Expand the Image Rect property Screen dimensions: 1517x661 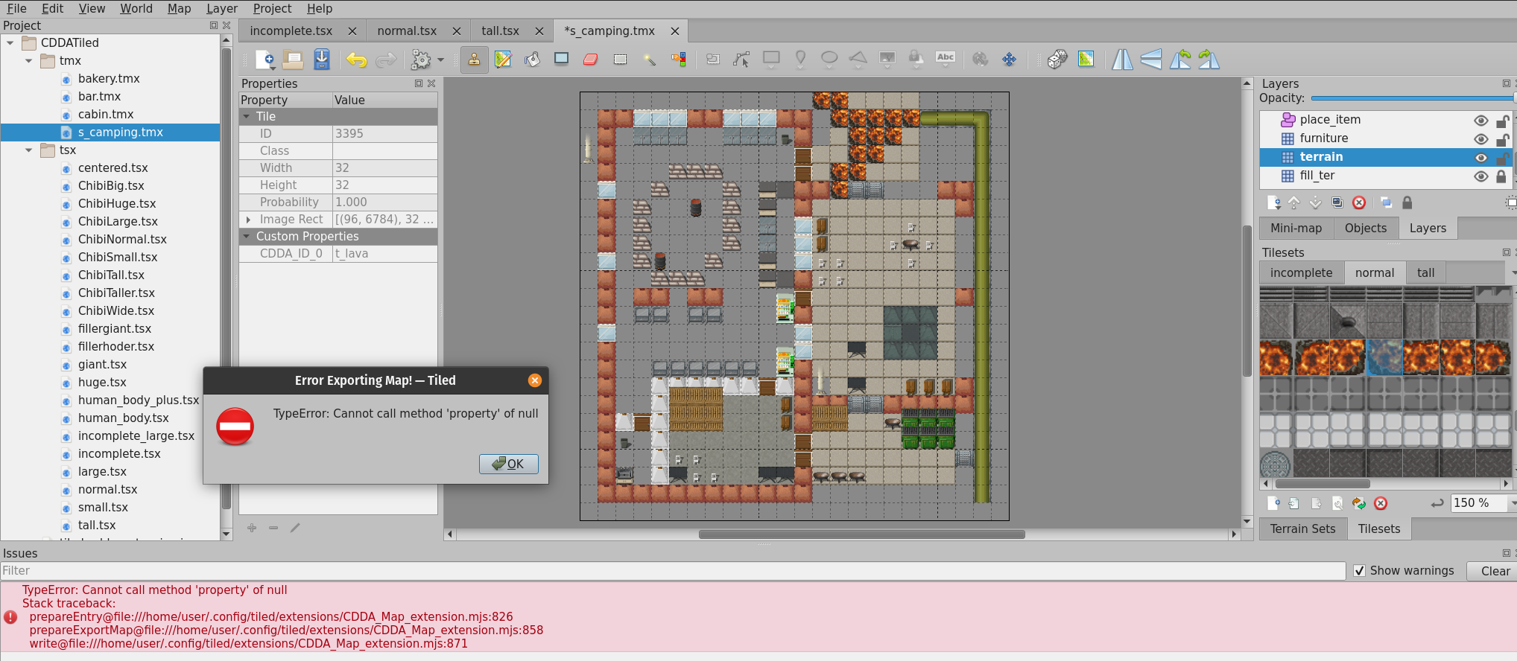pos(248,220)
